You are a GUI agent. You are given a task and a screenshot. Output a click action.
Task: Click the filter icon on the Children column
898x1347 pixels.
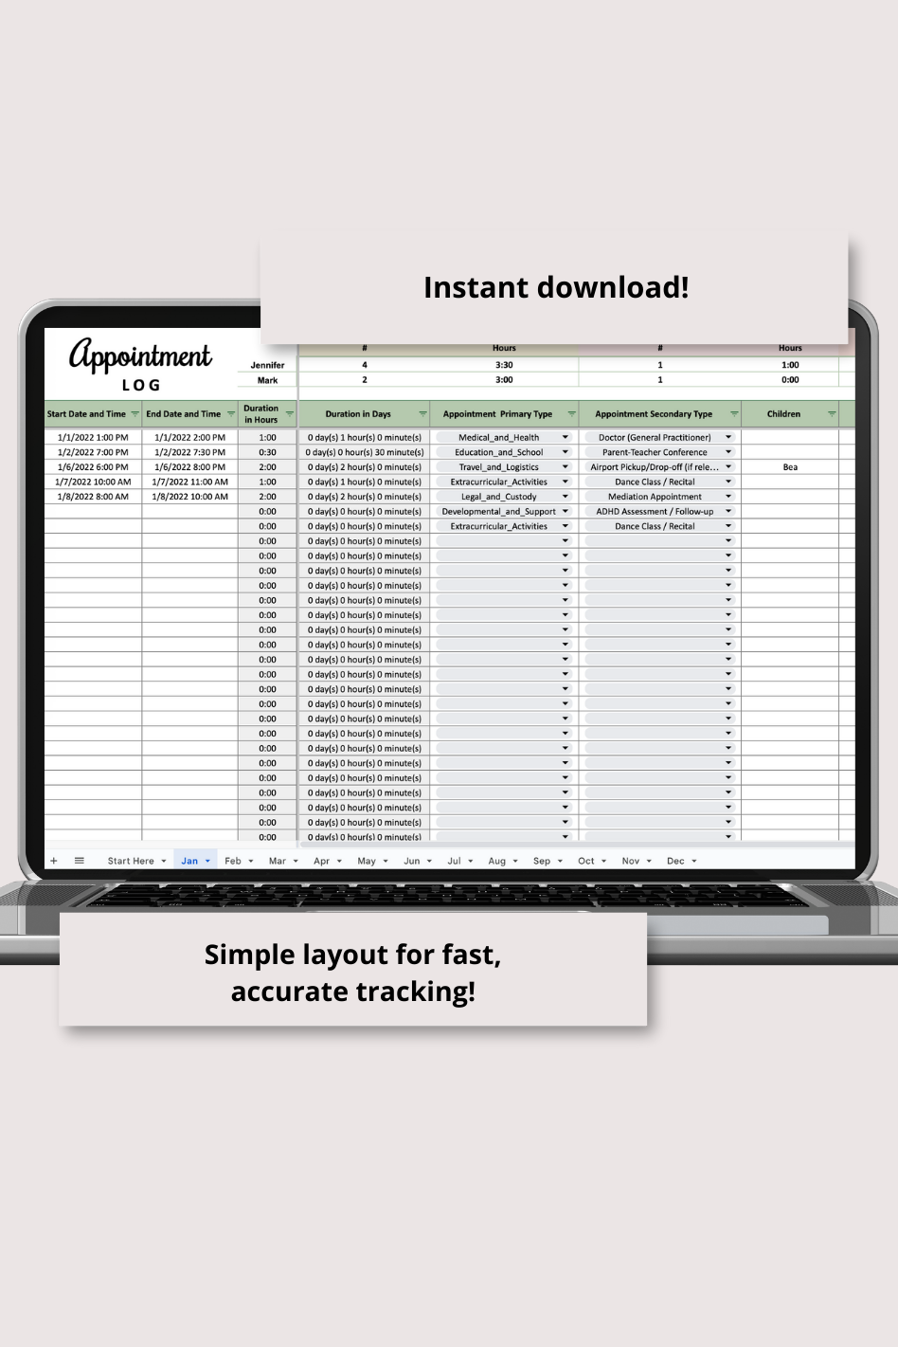(x=832, y=414)
